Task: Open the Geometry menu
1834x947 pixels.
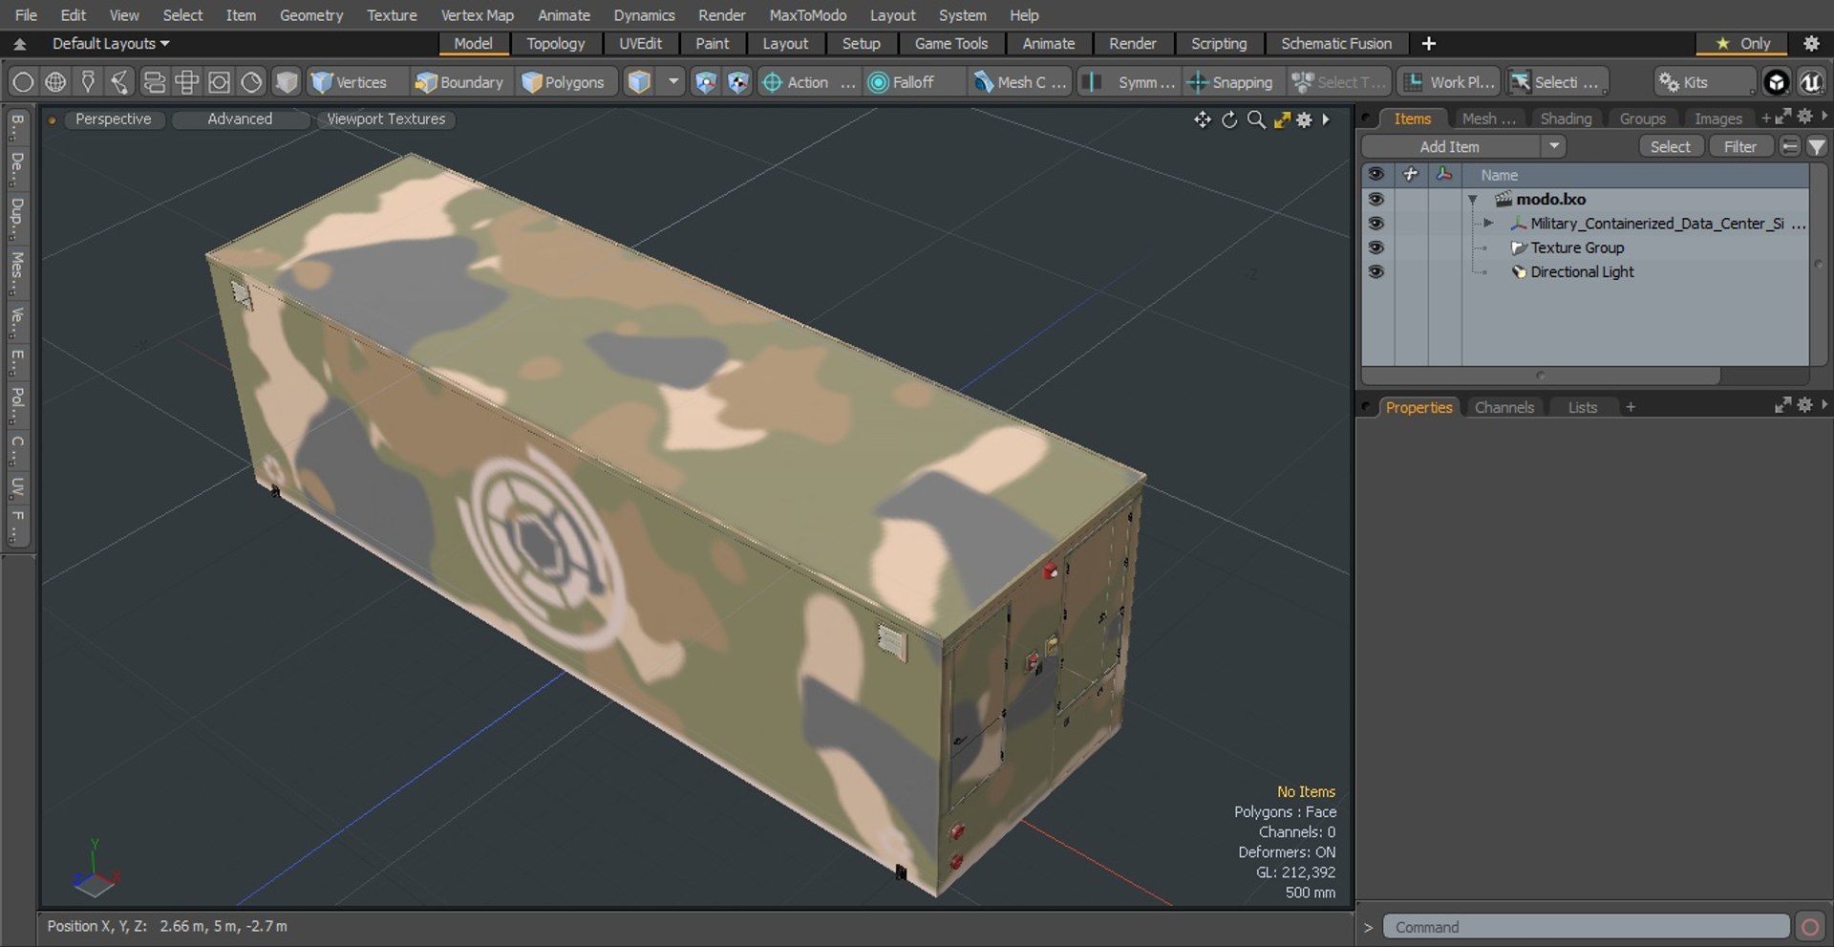Action: point(310,15)
